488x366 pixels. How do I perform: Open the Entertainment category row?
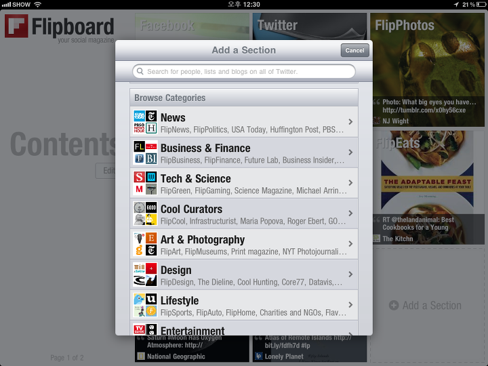(x=244, y=328)
